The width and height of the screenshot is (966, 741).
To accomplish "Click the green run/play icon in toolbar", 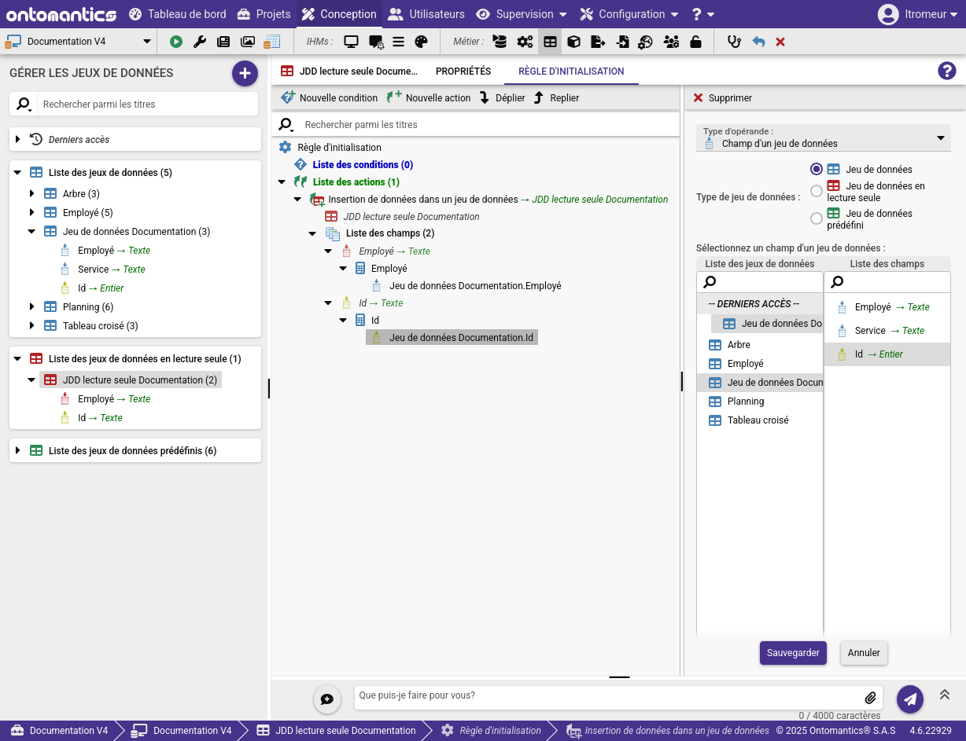I will pos(176,42).
